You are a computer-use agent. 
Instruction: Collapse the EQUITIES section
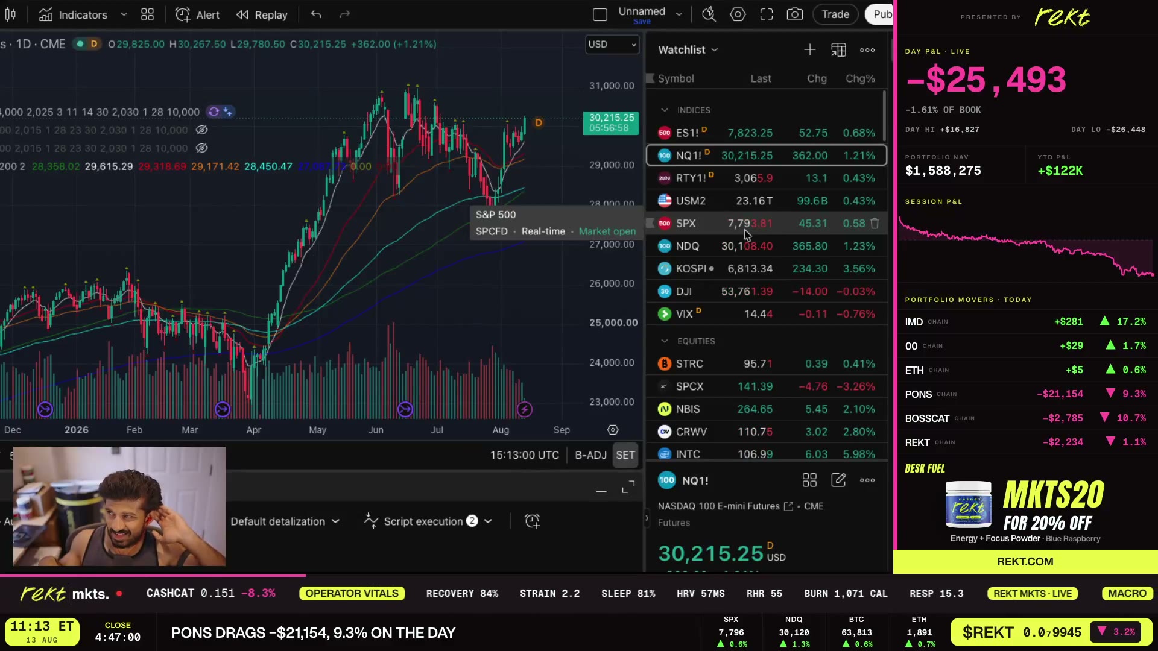coord(664,341)
